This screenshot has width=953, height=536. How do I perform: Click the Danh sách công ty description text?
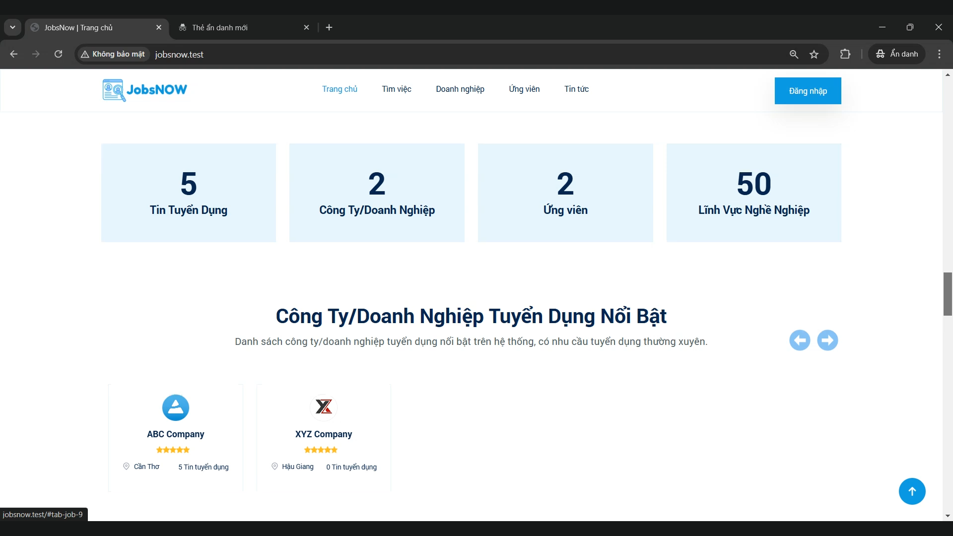pos(471,341)
